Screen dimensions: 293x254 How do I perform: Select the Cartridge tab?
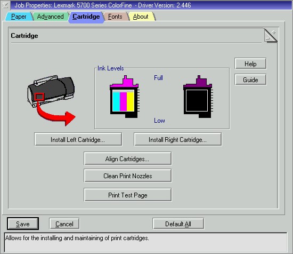(86, 17)
